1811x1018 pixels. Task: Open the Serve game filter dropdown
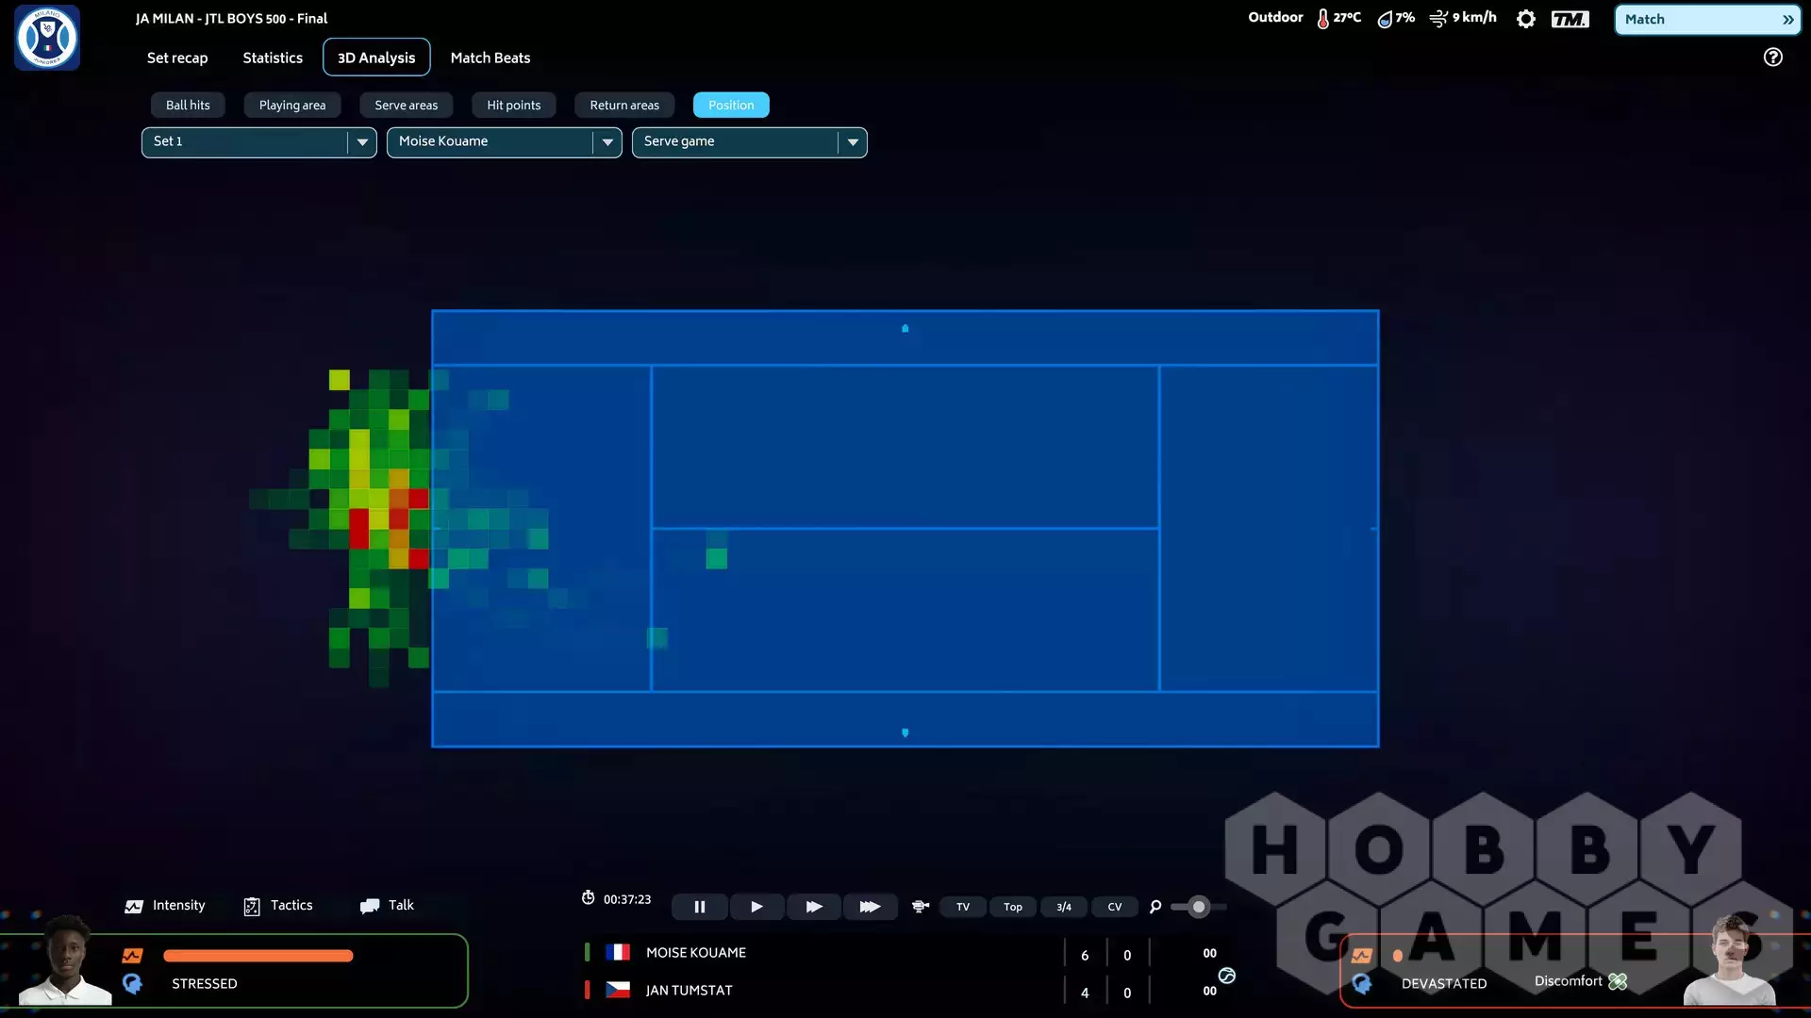tap(853, 142)
